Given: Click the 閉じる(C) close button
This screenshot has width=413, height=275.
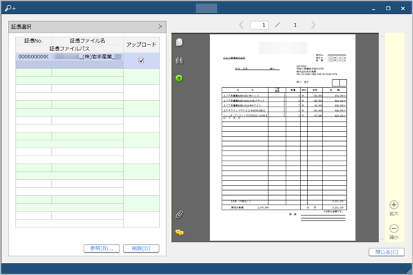Looking at the screenshot, I should [x=386, y=252].
